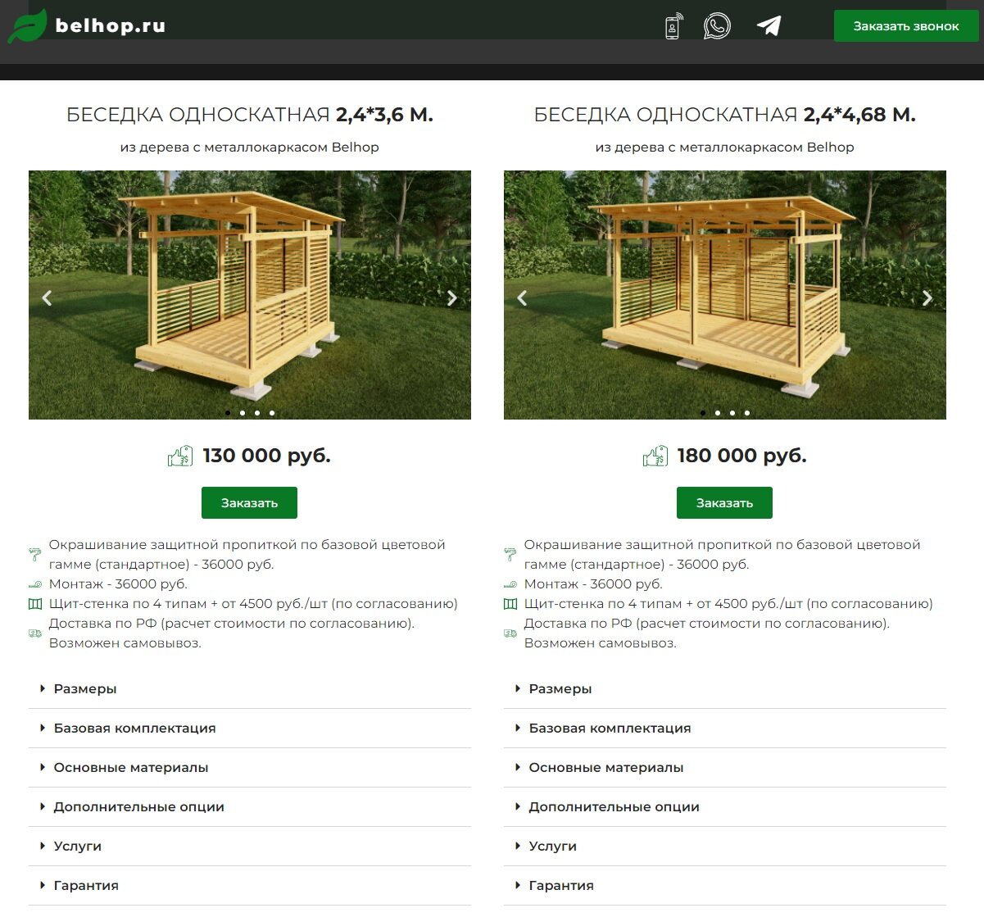Expand Дополнительные опции under left gazebo
The width and height of the screenshot is (984, 917).
250,807
